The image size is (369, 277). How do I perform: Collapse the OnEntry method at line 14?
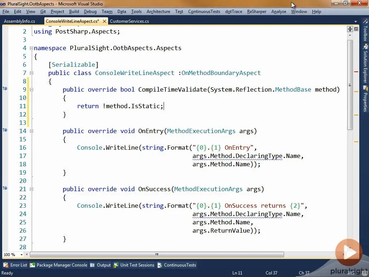(32, 131)
